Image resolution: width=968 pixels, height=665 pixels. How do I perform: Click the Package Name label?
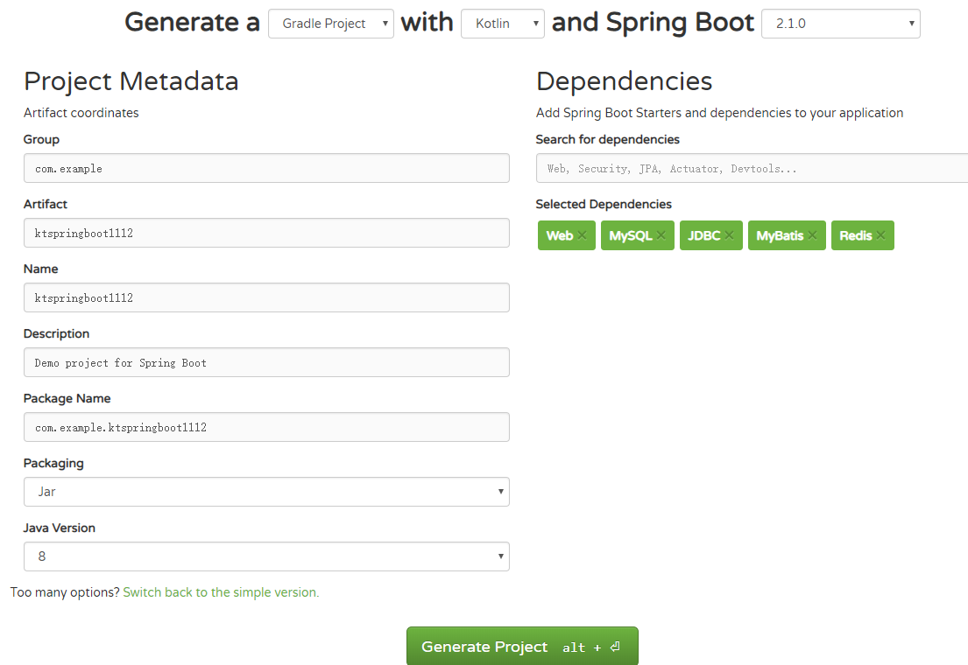(67, 398)
